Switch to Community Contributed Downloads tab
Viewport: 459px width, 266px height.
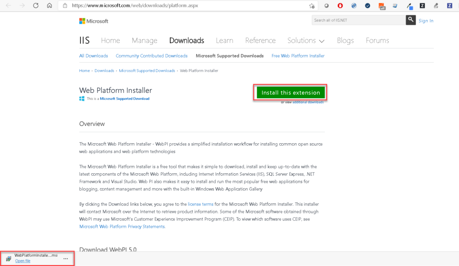tap(152, 56)
